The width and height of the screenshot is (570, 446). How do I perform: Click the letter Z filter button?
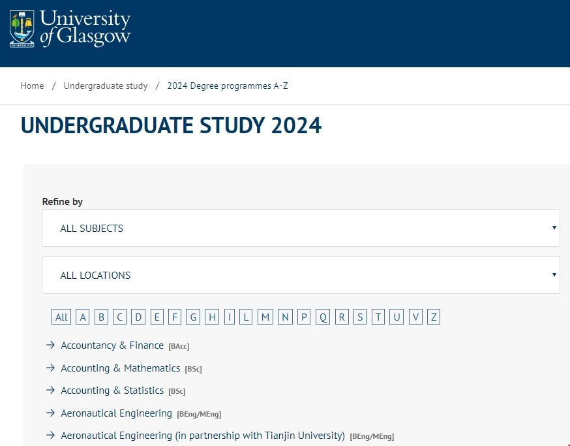click(x=433, y=317)
